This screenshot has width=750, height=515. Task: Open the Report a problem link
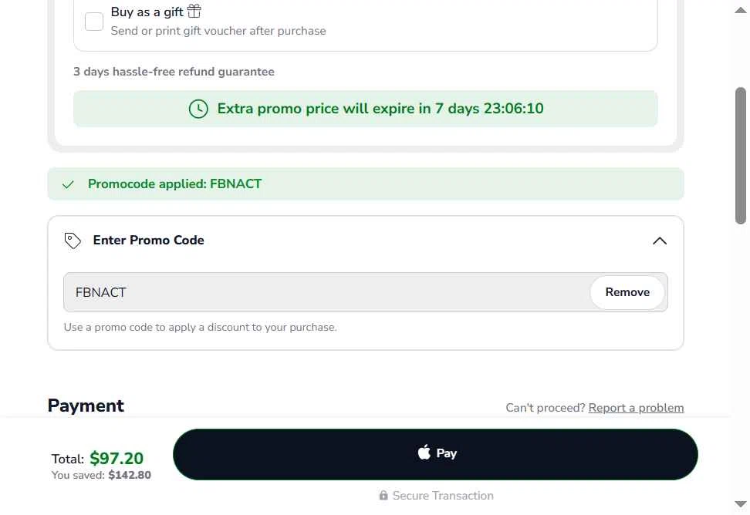click(x=636, y=408)
